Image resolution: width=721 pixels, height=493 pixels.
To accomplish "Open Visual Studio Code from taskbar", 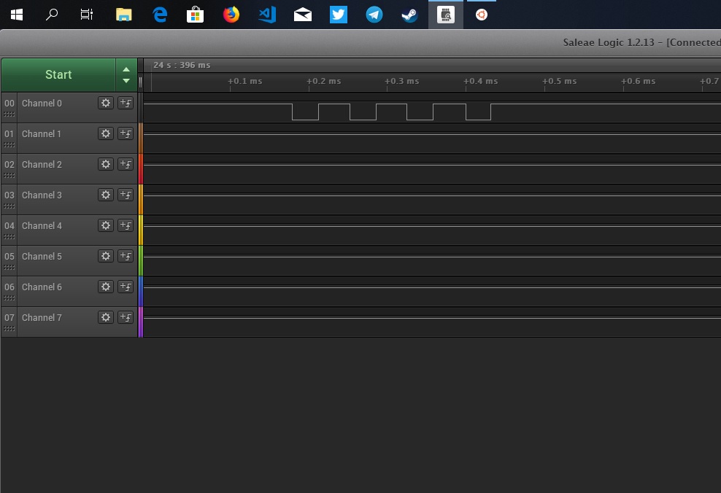I will tap(267, 15).
